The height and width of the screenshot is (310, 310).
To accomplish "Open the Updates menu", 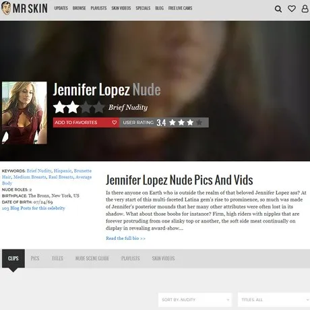I will (61, 8).
